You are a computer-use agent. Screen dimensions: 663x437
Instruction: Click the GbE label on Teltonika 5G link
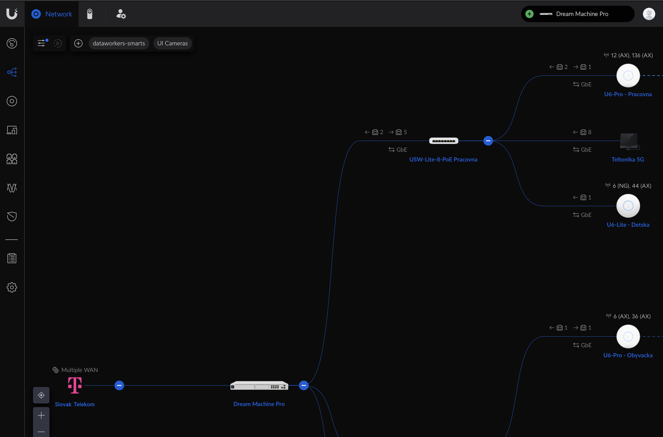(586, 150)
